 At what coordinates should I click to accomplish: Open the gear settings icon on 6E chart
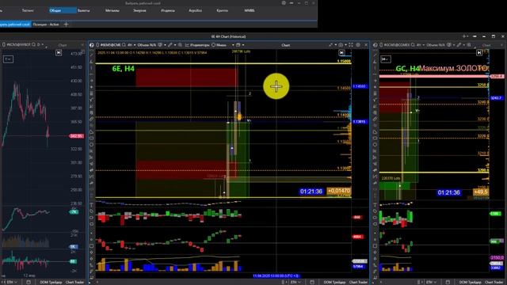[358, 45]
